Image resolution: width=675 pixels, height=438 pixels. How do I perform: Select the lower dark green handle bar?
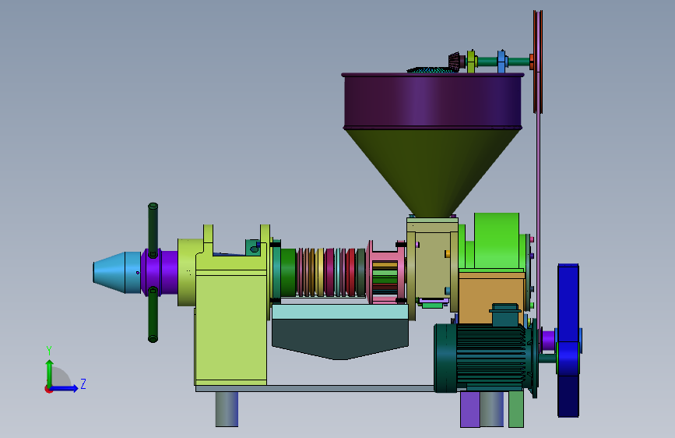tap(153, 315)
